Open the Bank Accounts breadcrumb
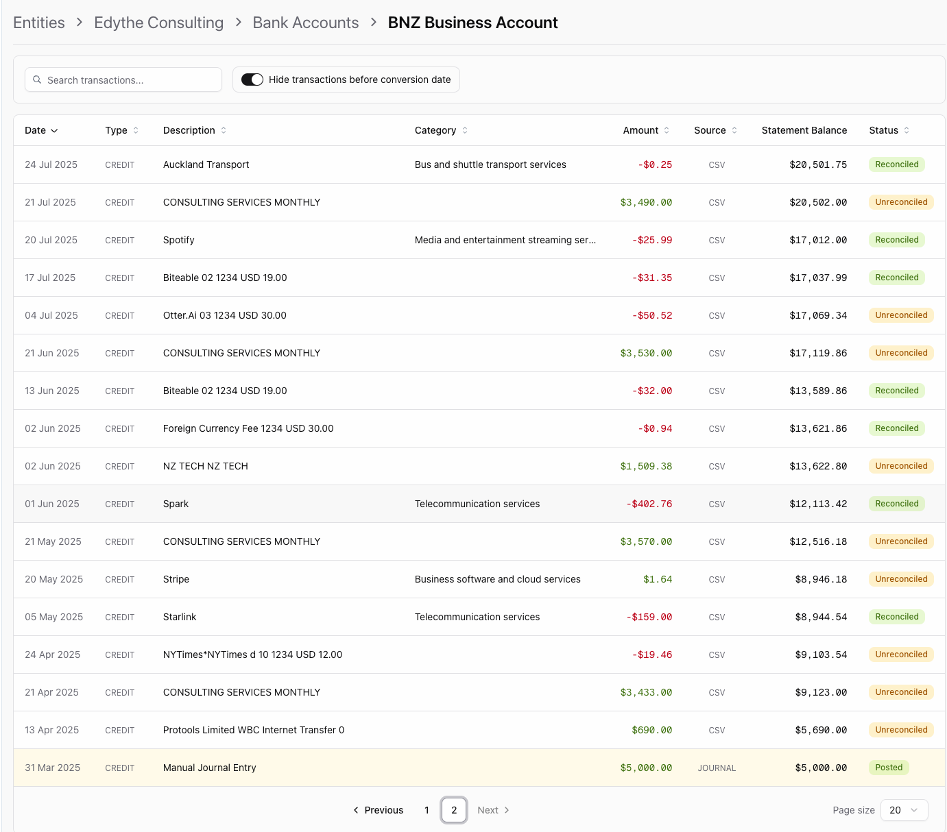Image resolution: width=947 pixels, height=832 pixels. (x=305, y=23)
